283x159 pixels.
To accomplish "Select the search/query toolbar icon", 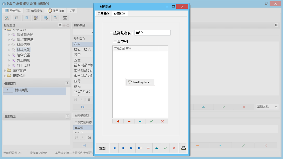I will click(7, 17).
